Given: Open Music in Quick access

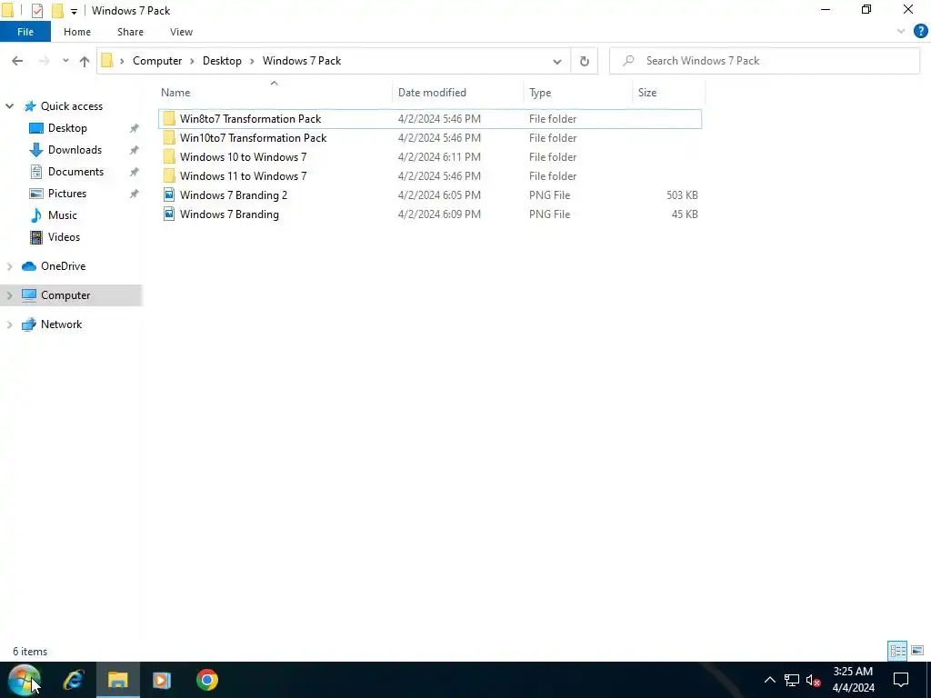Looking at the screenshot, I should pos(63,215).
